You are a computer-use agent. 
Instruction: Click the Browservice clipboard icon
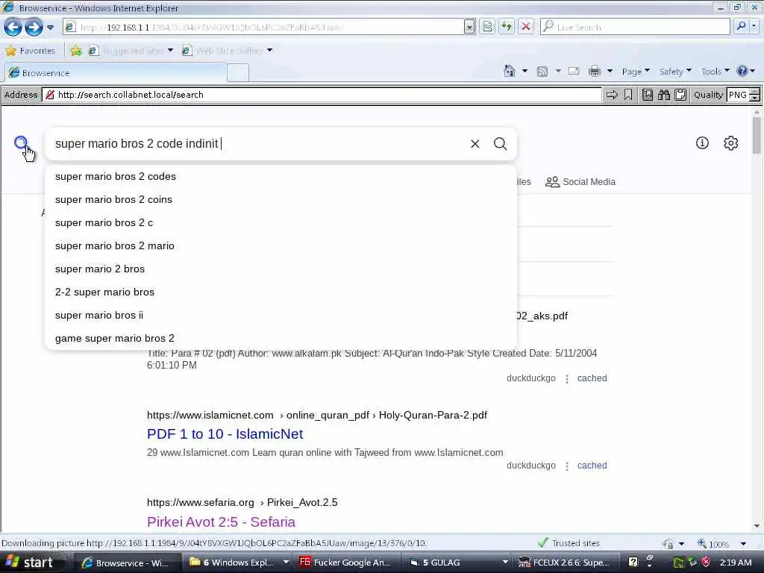(680, 95)
